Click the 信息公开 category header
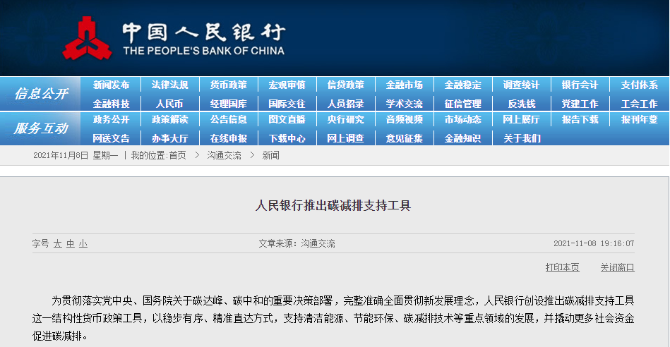Screen dimensions: 670x347 [x=40, y=94]
